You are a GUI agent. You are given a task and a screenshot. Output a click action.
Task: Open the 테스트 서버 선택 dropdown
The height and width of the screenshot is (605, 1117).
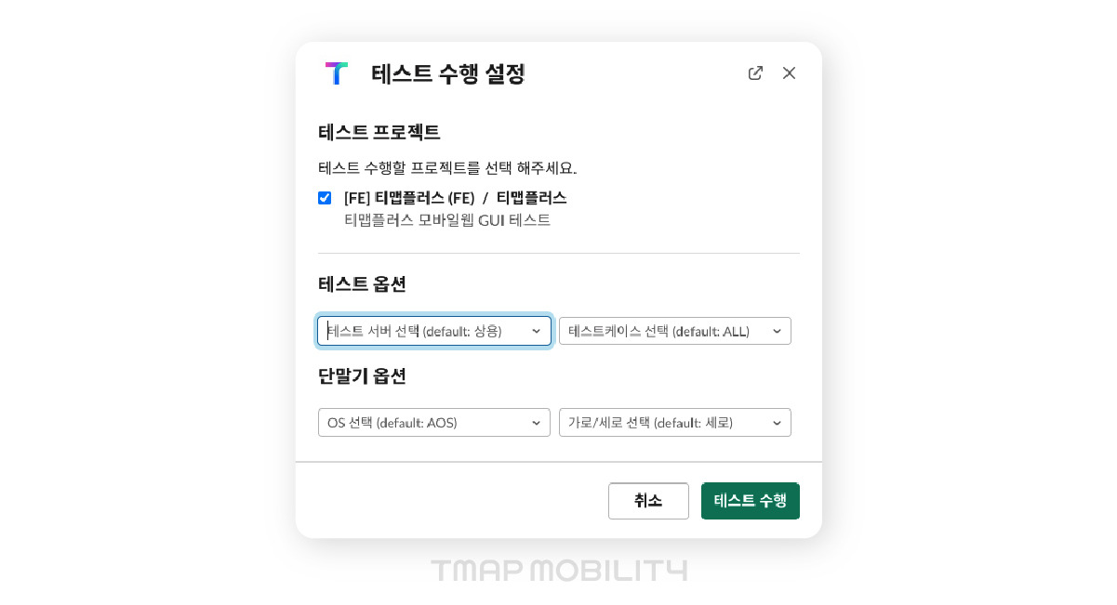(434, 331)
